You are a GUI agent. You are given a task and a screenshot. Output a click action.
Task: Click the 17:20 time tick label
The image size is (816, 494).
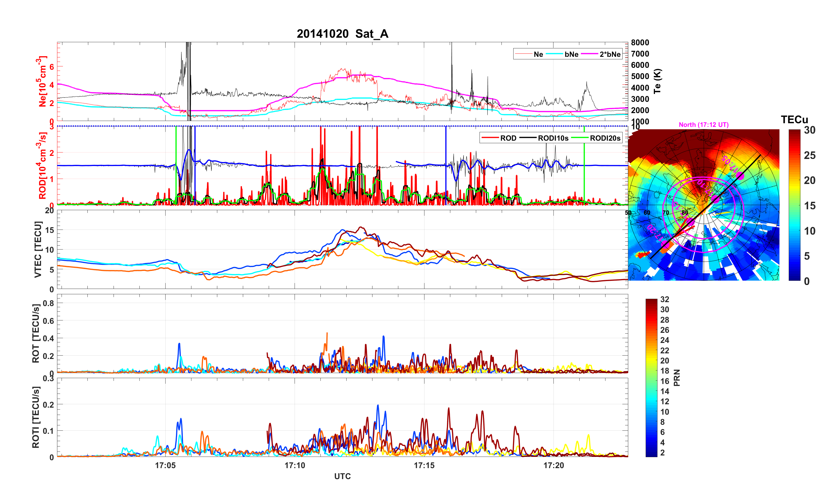(553, 466)
